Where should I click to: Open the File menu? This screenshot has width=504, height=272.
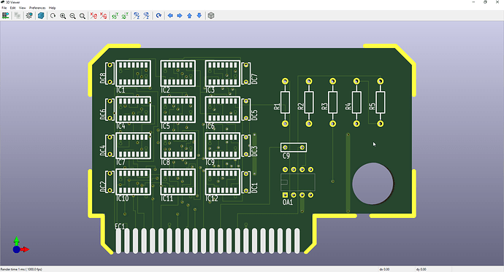pos(4,8)
